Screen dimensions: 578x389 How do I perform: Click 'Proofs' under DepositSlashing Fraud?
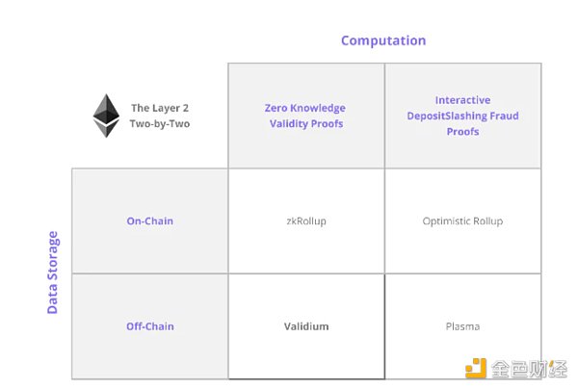462,132
